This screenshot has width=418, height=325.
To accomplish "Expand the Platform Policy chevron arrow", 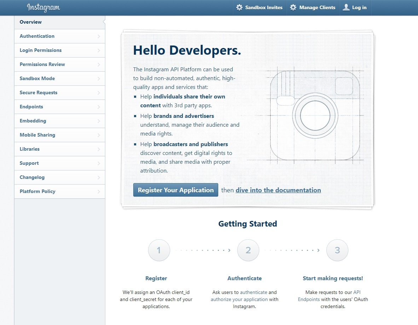I will (x=99, y=192).
